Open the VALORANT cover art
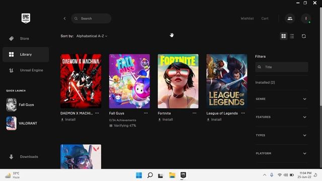The image size is (322, 181). coord(80,156)
